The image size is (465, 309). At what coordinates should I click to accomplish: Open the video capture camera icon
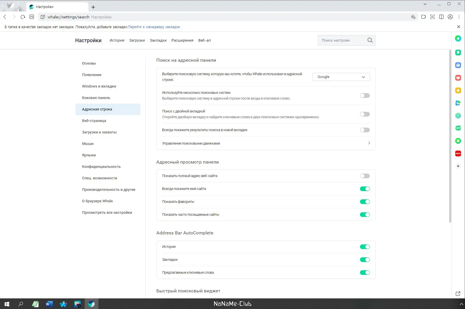tap(423, 17)
